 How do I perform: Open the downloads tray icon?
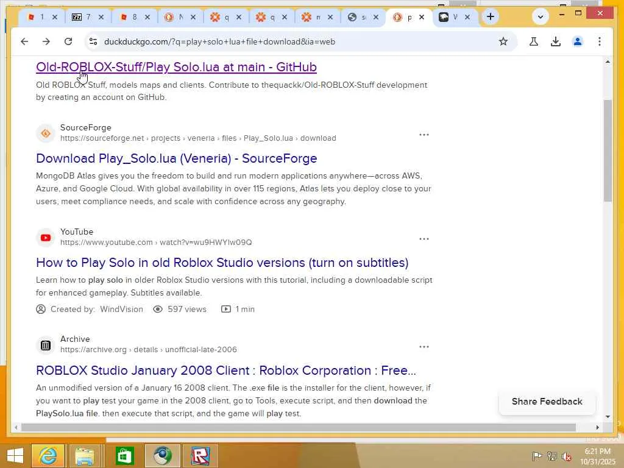coord(556,41)
